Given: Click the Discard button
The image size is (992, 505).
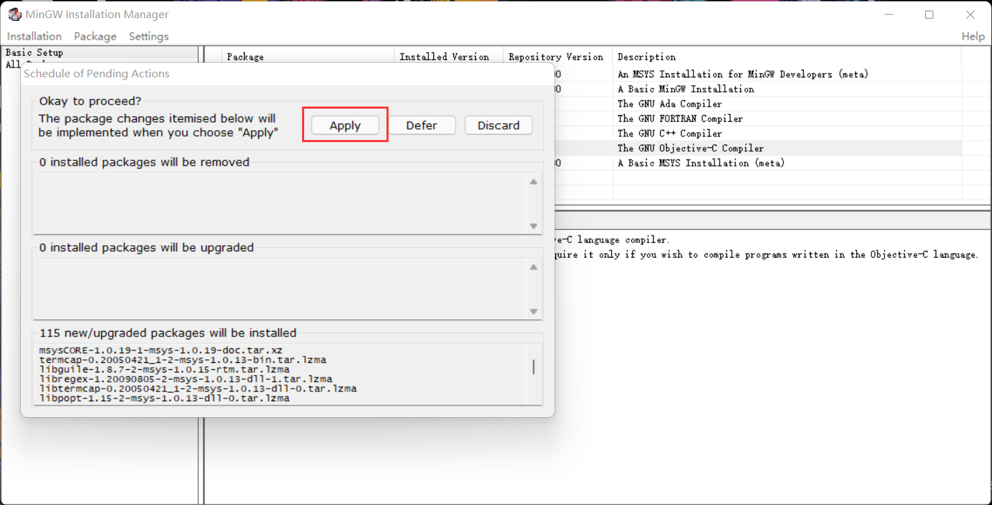Looking at the screenshot, I should [498, 125].
